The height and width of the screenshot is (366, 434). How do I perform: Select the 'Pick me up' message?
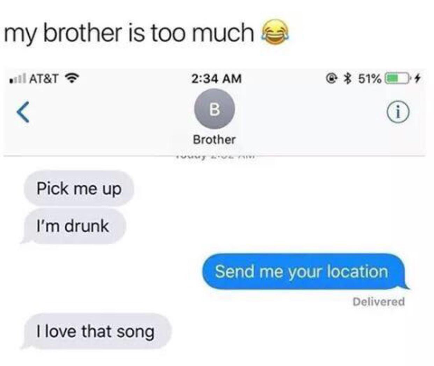coord(79,188)
